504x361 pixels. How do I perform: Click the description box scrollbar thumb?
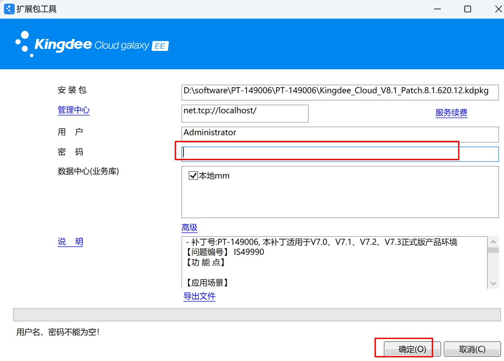(493, 250)
